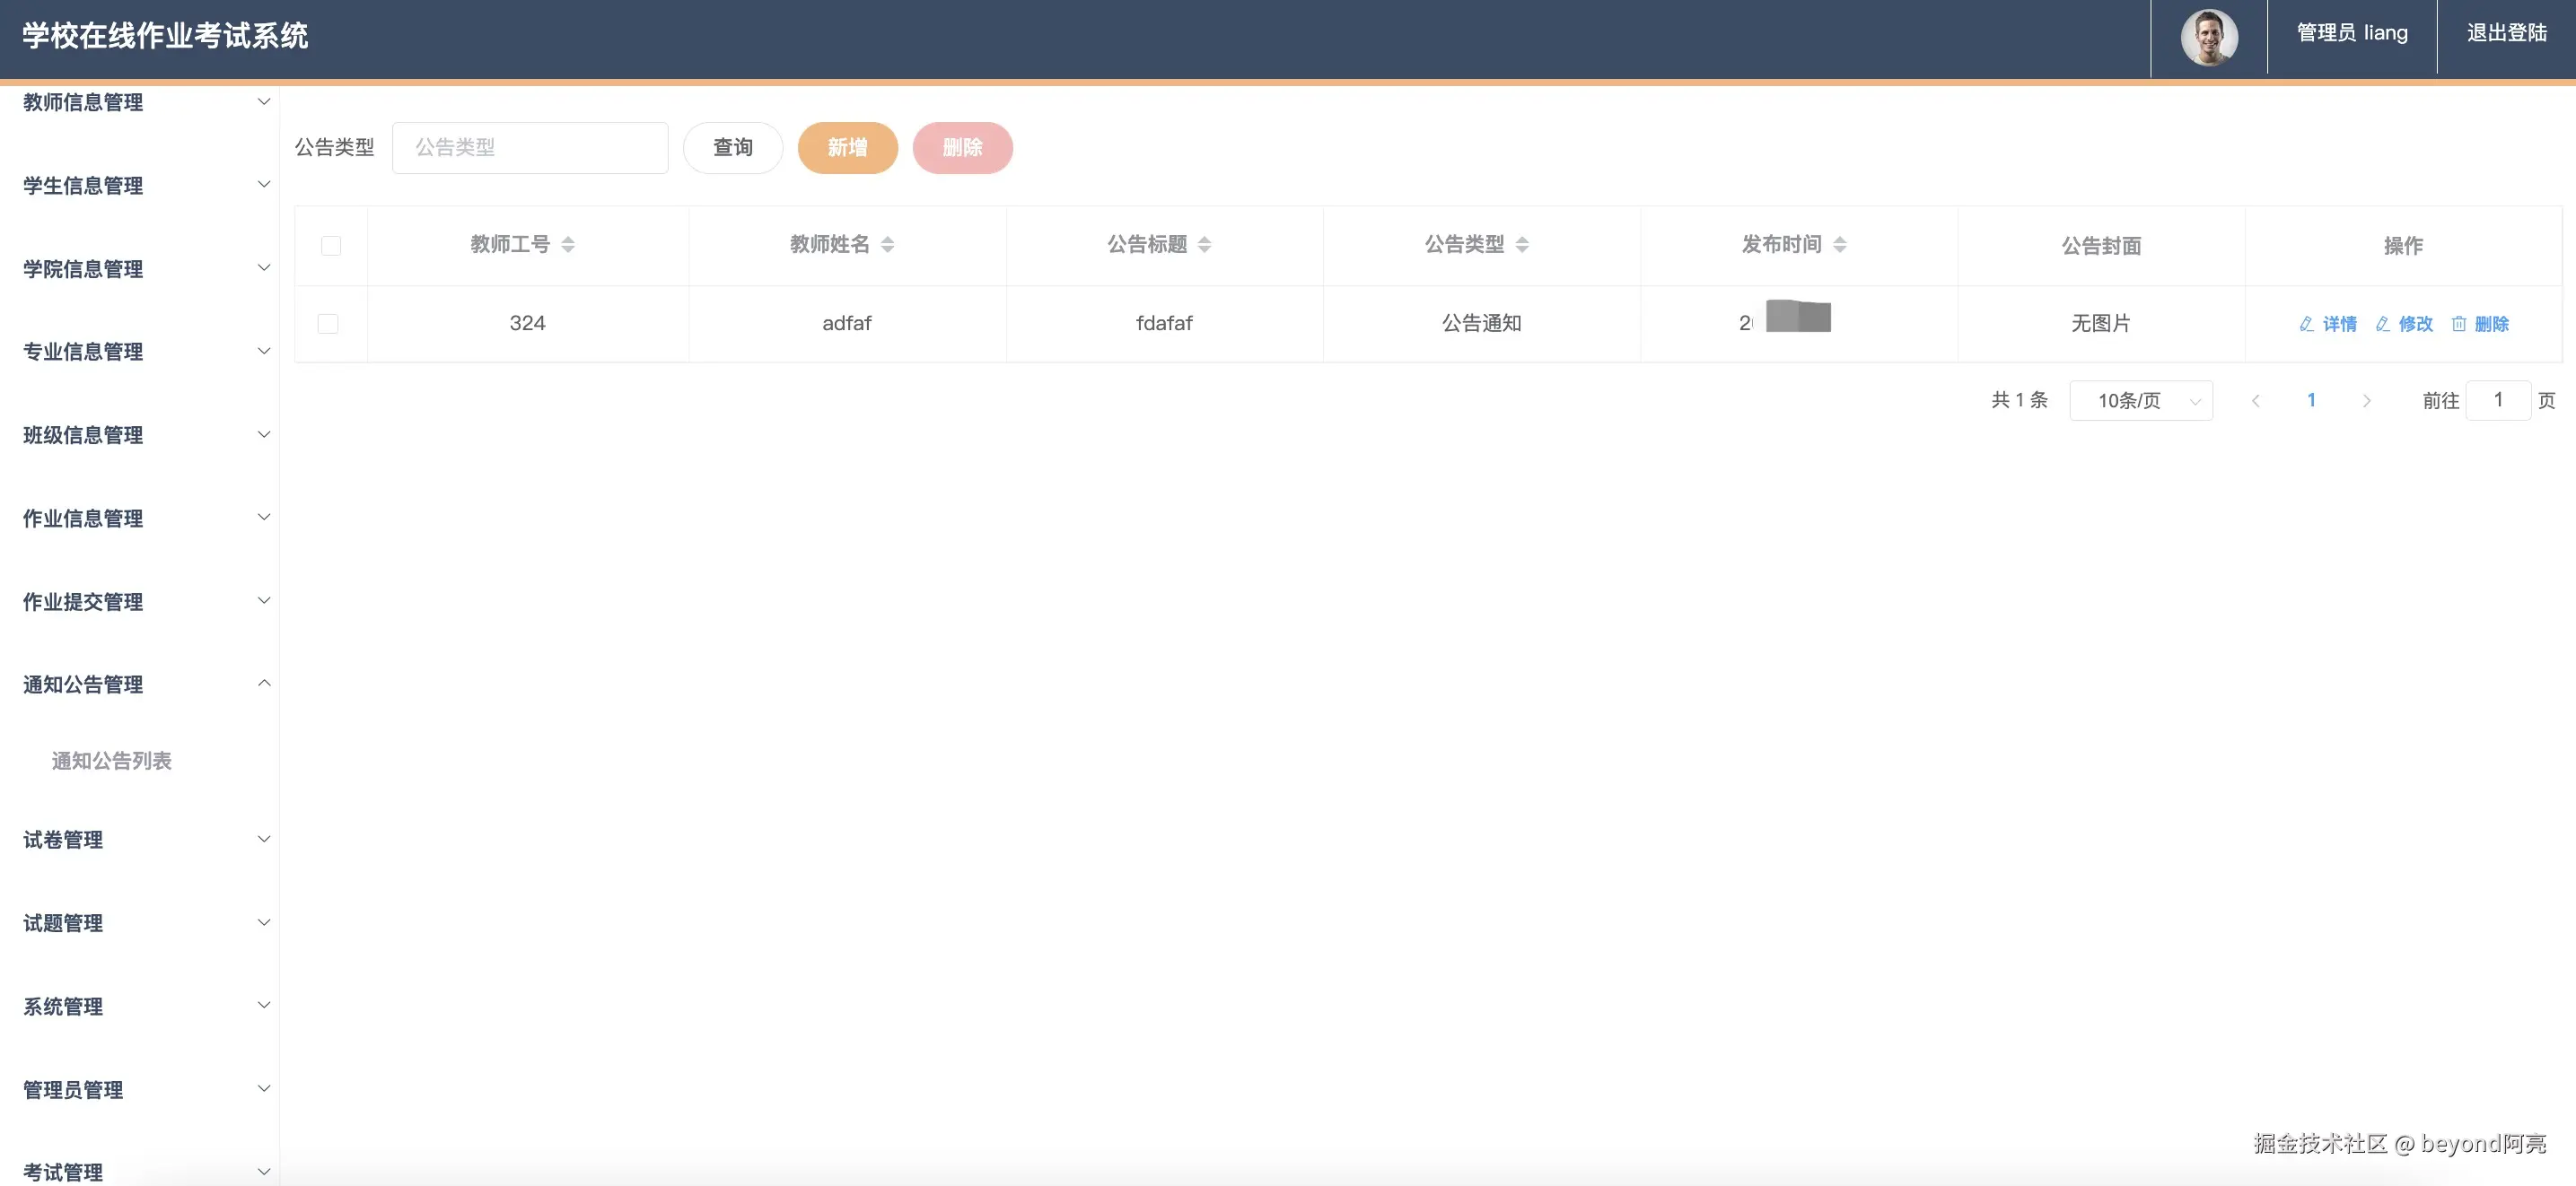The height and width of the screenshot is (1186, 2576).
Task: Click the sort icon on 公告类型 column
Action: 1525,244
